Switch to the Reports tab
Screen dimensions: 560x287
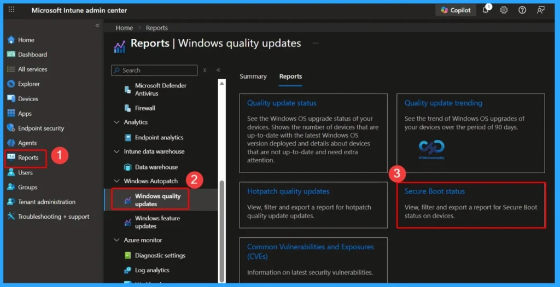point(290,77)
